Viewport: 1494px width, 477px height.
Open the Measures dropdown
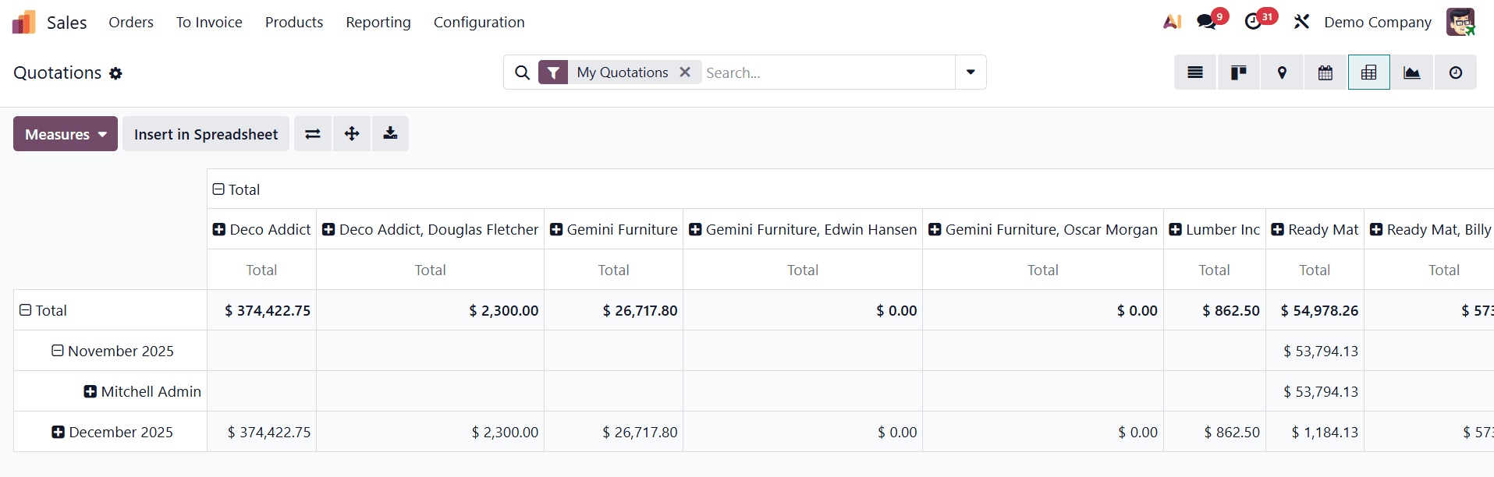click(x=66, y=134)
